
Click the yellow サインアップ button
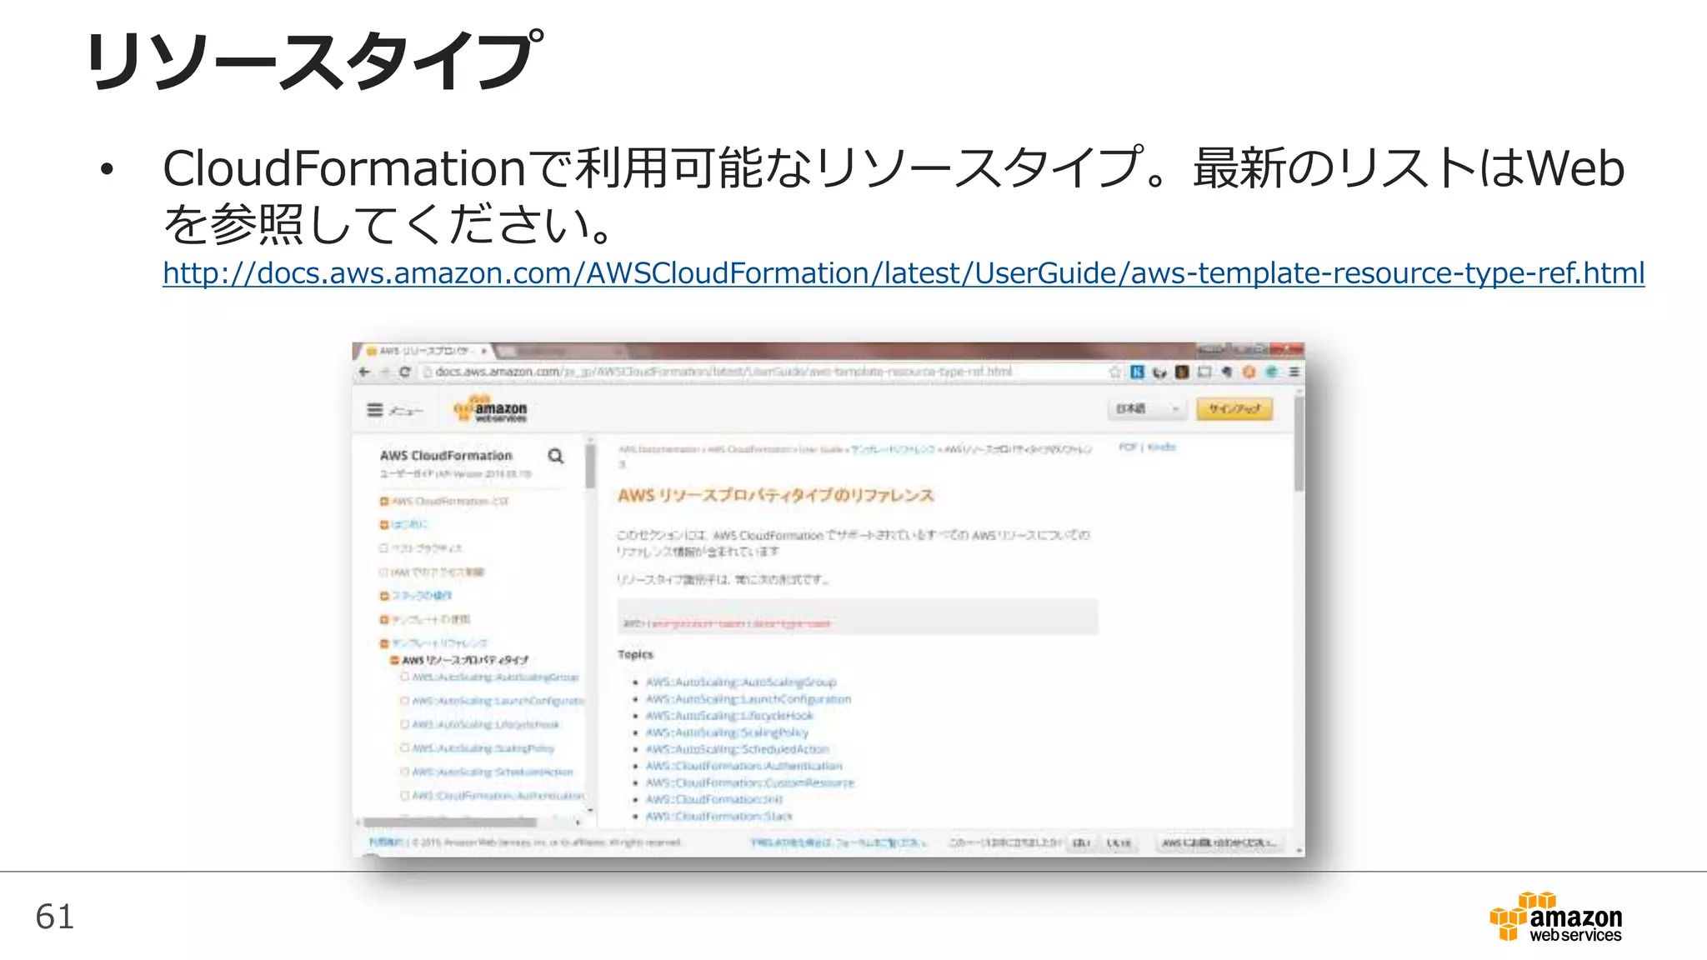tap(1234, 408)
